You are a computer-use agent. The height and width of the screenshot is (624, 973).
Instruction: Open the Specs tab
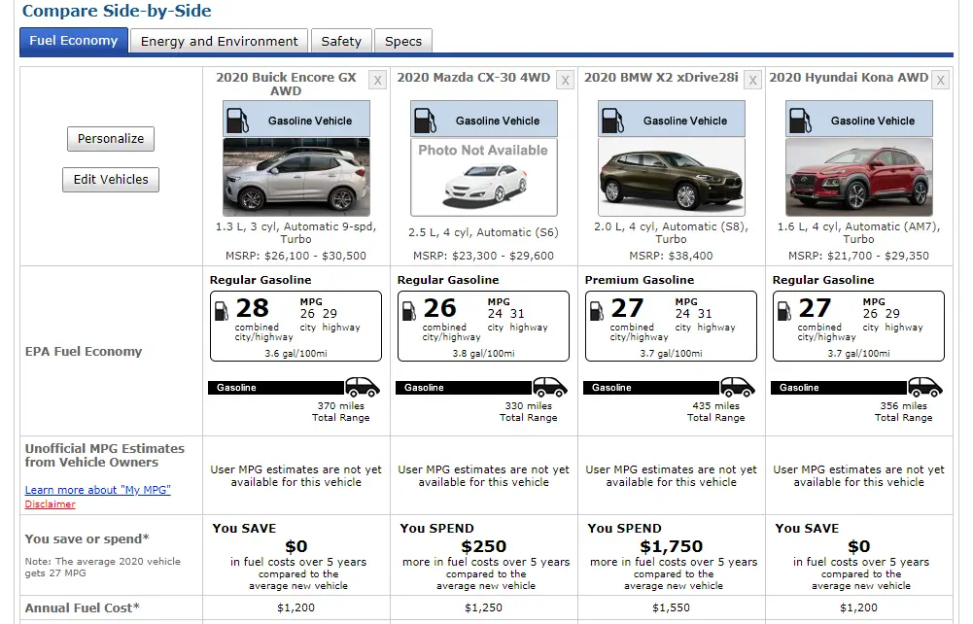click(403, 42)
